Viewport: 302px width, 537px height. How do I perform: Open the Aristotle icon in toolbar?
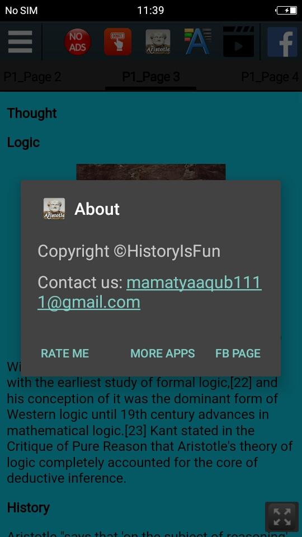click(158, 42)
